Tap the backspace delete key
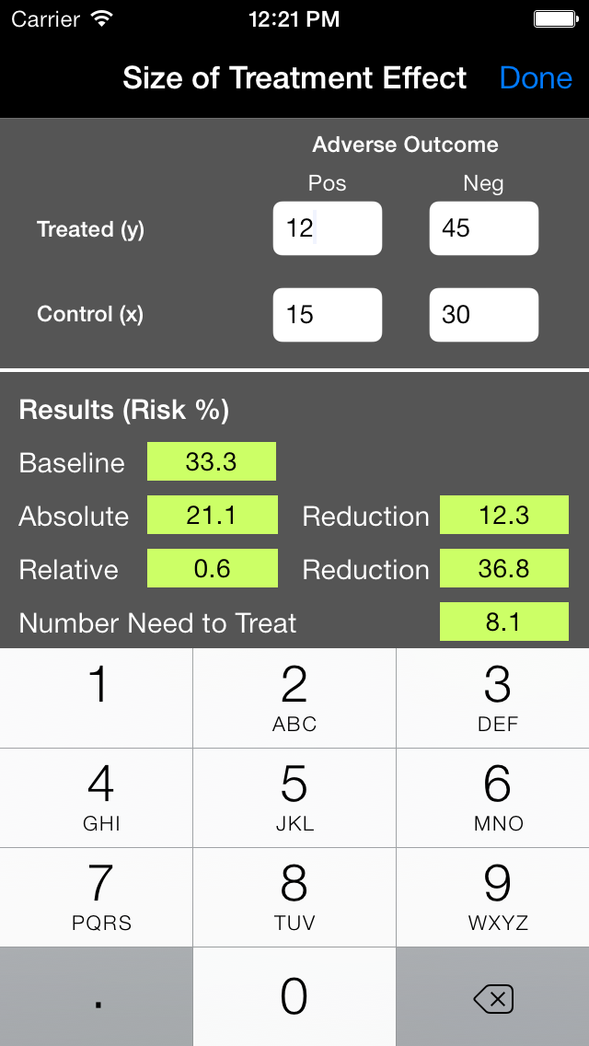The height and width of the screenshot is (1046, 589). coord(493,996)
